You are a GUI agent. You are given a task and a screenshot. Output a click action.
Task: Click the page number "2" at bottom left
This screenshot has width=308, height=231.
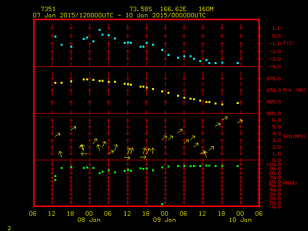9,228
